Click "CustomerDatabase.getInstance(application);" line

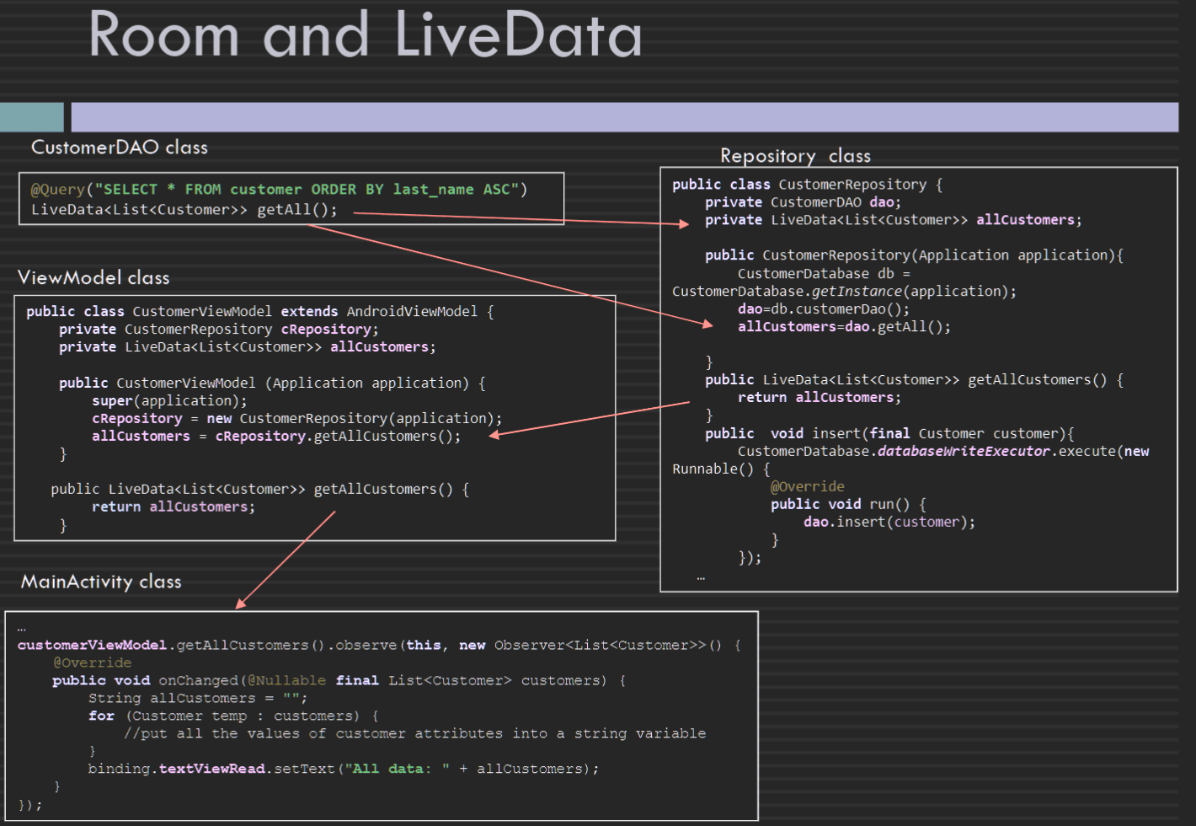click(x=844, y=292)
